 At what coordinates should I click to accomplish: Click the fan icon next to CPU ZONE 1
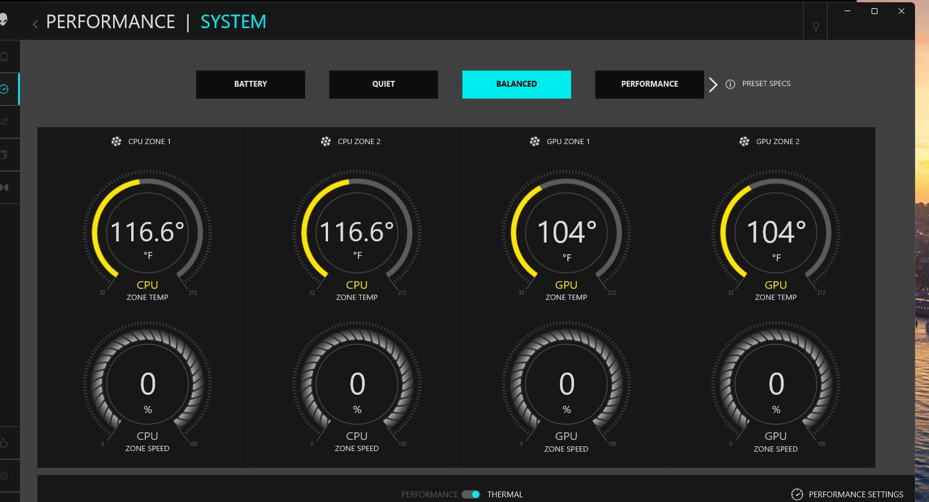117,141
